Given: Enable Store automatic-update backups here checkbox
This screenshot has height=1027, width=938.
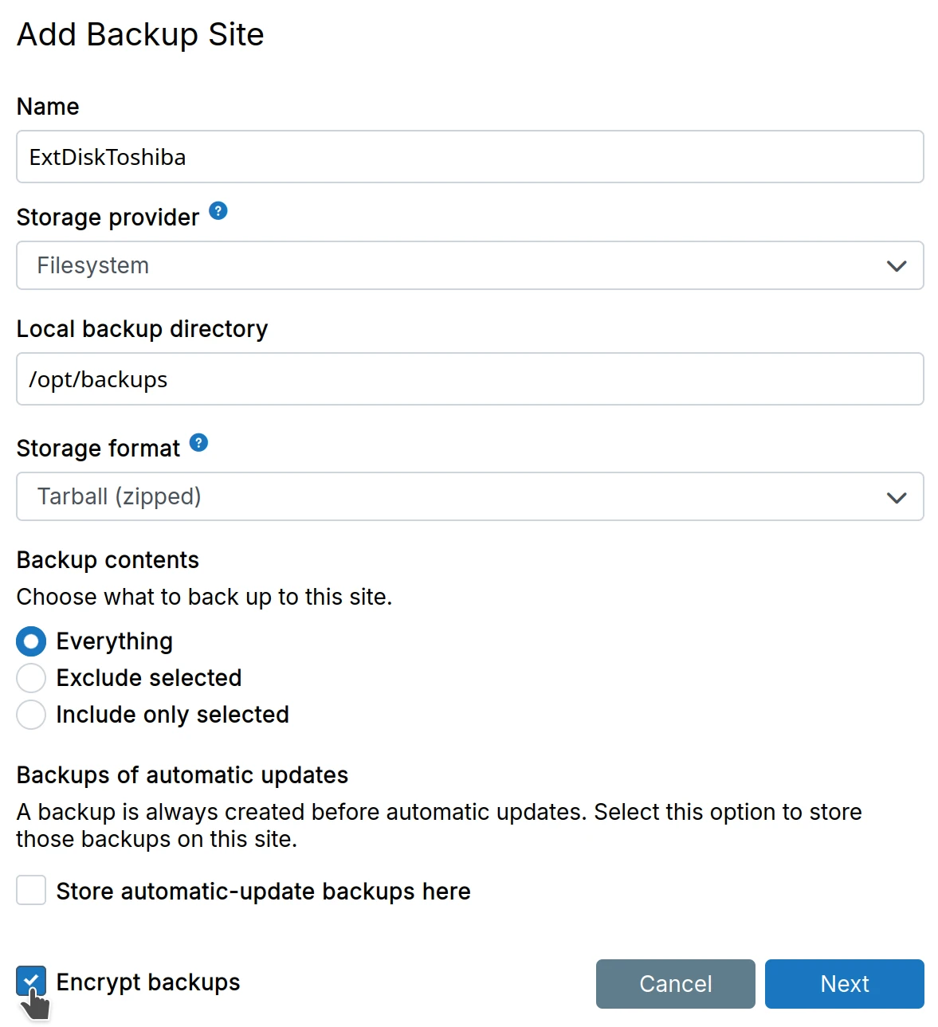Looking at the screenshot, I should [31, 890].
